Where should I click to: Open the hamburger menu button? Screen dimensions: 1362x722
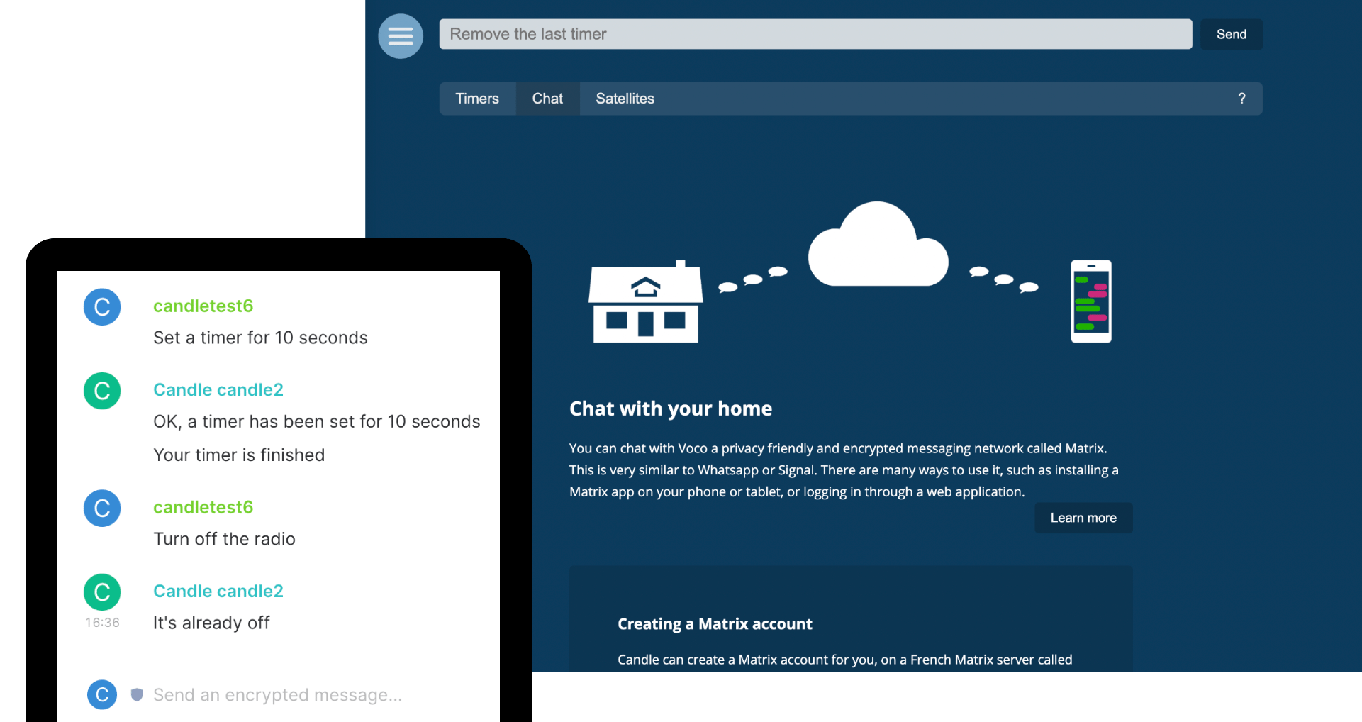[401, 35]
